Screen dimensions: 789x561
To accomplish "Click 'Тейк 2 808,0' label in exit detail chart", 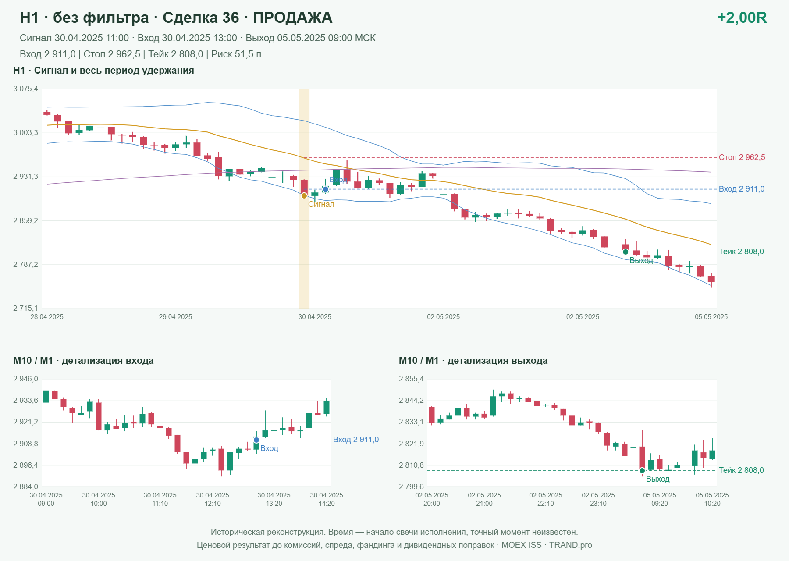I will (x=741, y=470).
